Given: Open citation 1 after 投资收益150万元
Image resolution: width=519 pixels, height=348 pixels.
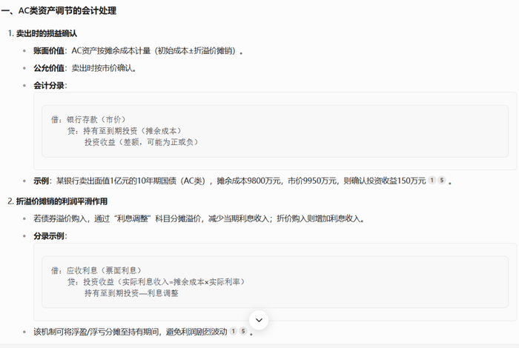Looking at the screenshot, I should click(432, 180).
